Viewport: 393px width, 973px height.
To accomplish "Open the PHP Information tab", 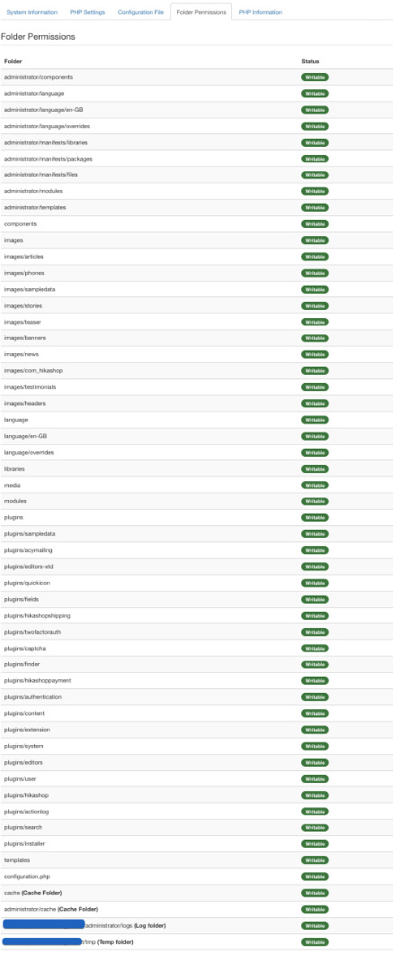I will (260, 13).
